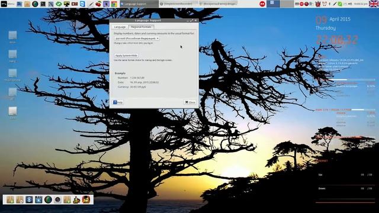Close the dialog with the Close button

coord(190,102)
